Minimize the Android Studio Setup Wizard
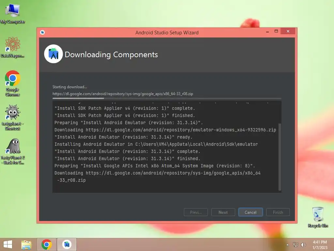334x251 pixels. (x=267, y=32)
